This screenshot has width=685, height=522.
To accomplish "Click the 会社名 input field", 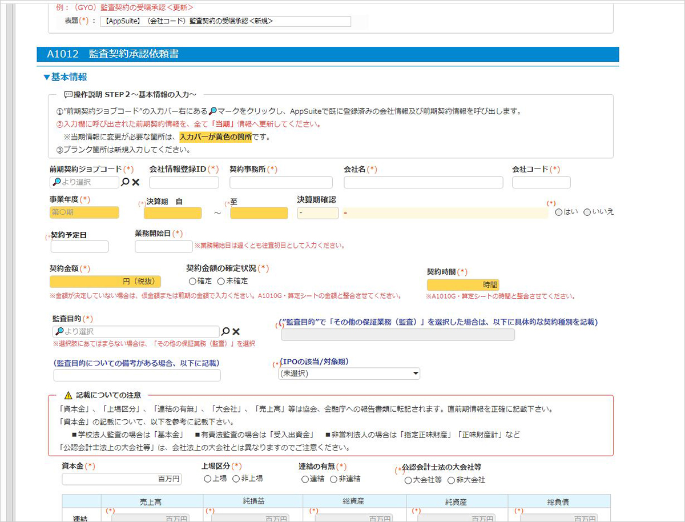I will coord(422,182).
